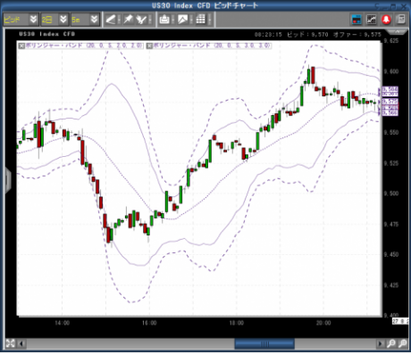Remove the second Bollinger Band (3.0) indicator
411x354 pixels.
149,45
